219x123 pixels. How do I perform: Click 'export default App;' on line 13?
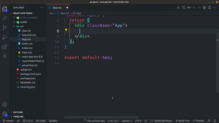point(88,57)
